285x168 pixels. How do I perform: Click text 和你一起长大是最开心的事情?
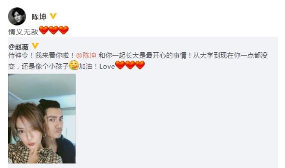[142, 56]
